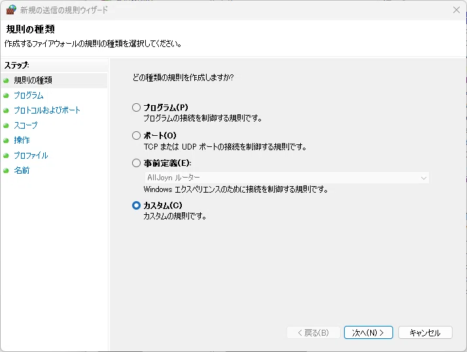Click the firewall wizard title bar icon
The image size is (467, 352).
(11, 10)
